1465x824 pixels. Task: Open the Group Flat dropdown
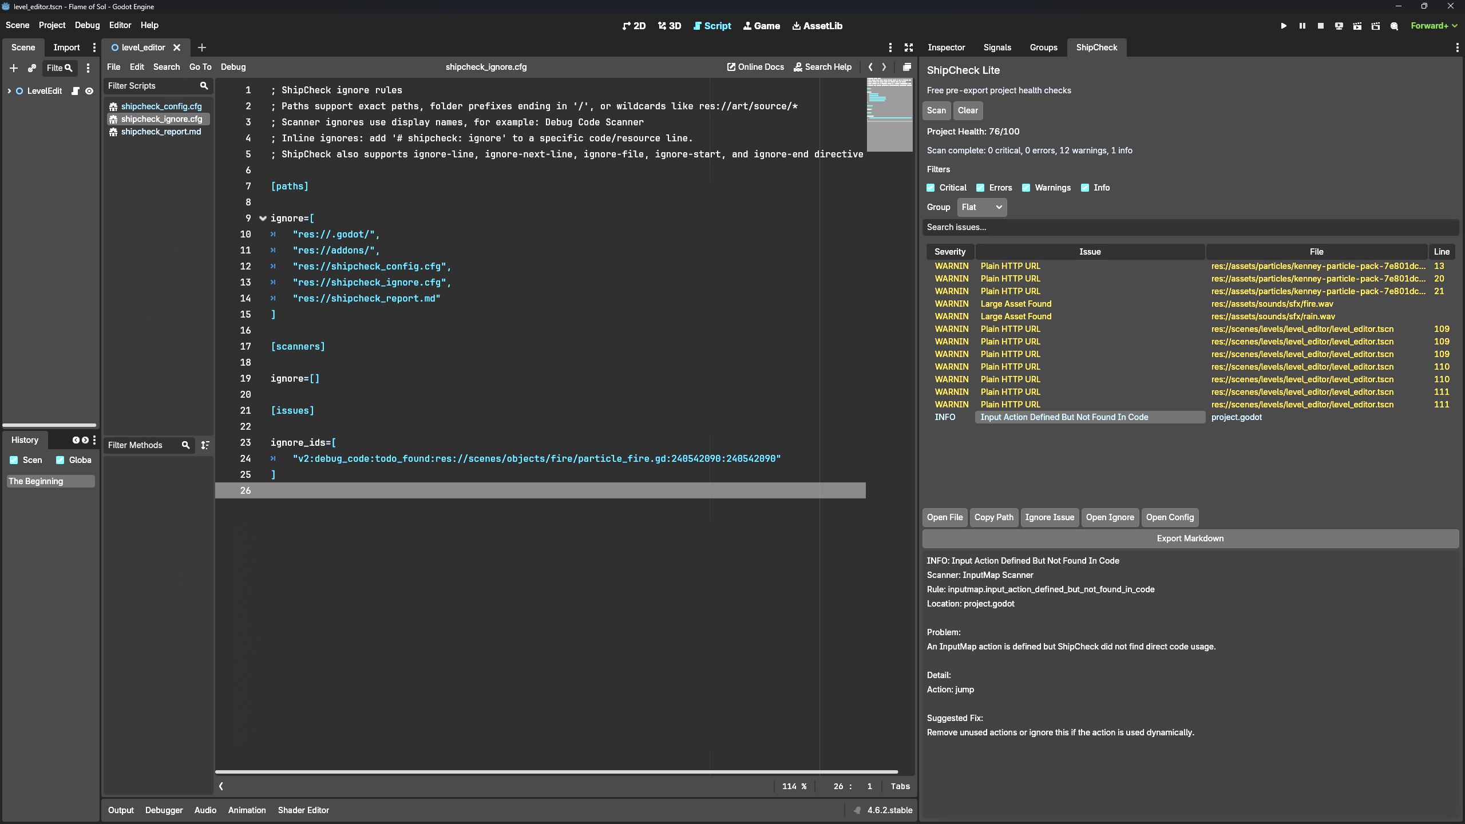981,207
